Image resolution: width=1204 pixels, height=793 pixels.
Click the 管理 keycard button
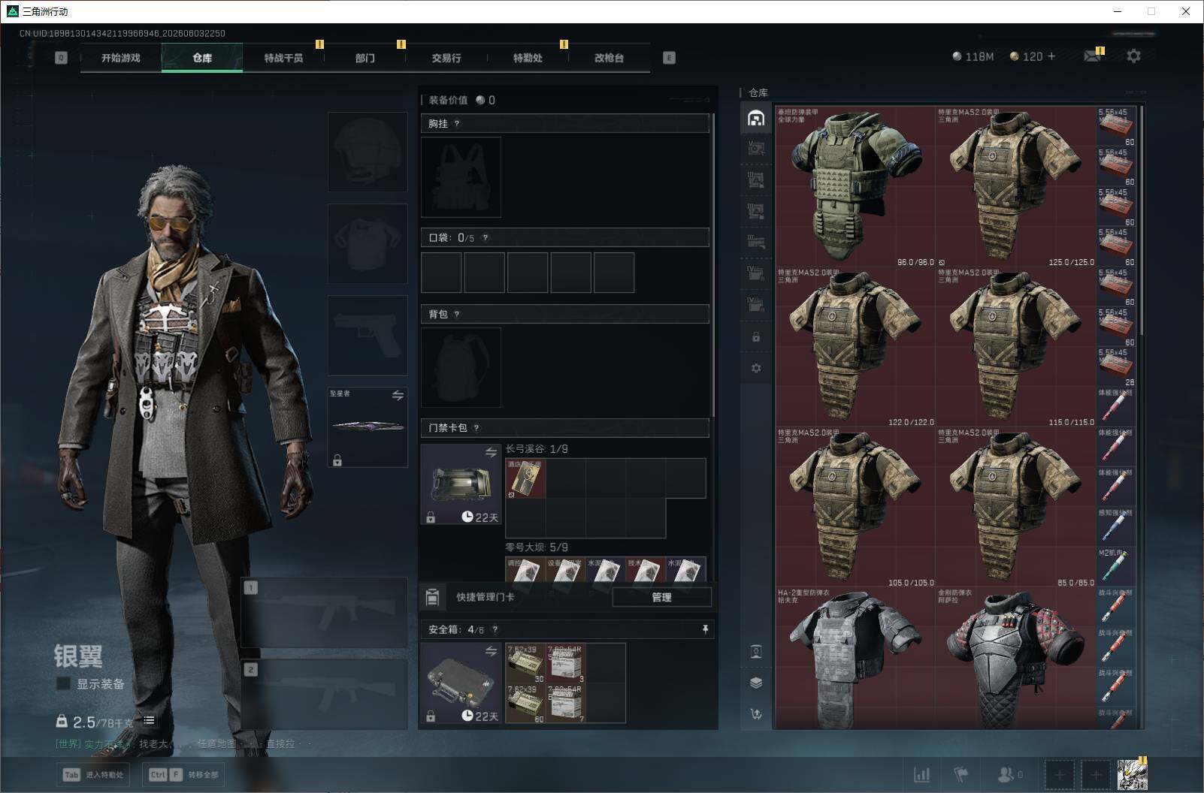[x=661, y=597]
